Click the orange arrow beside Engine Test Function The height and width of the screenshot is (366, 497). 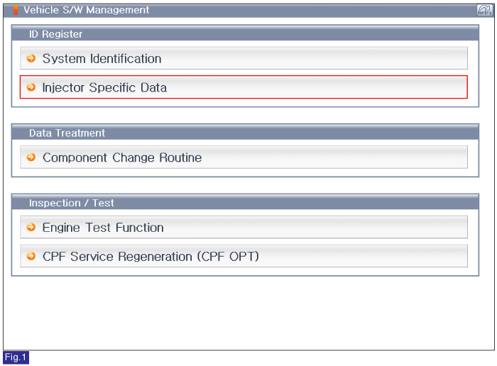(x=31, y=227)
